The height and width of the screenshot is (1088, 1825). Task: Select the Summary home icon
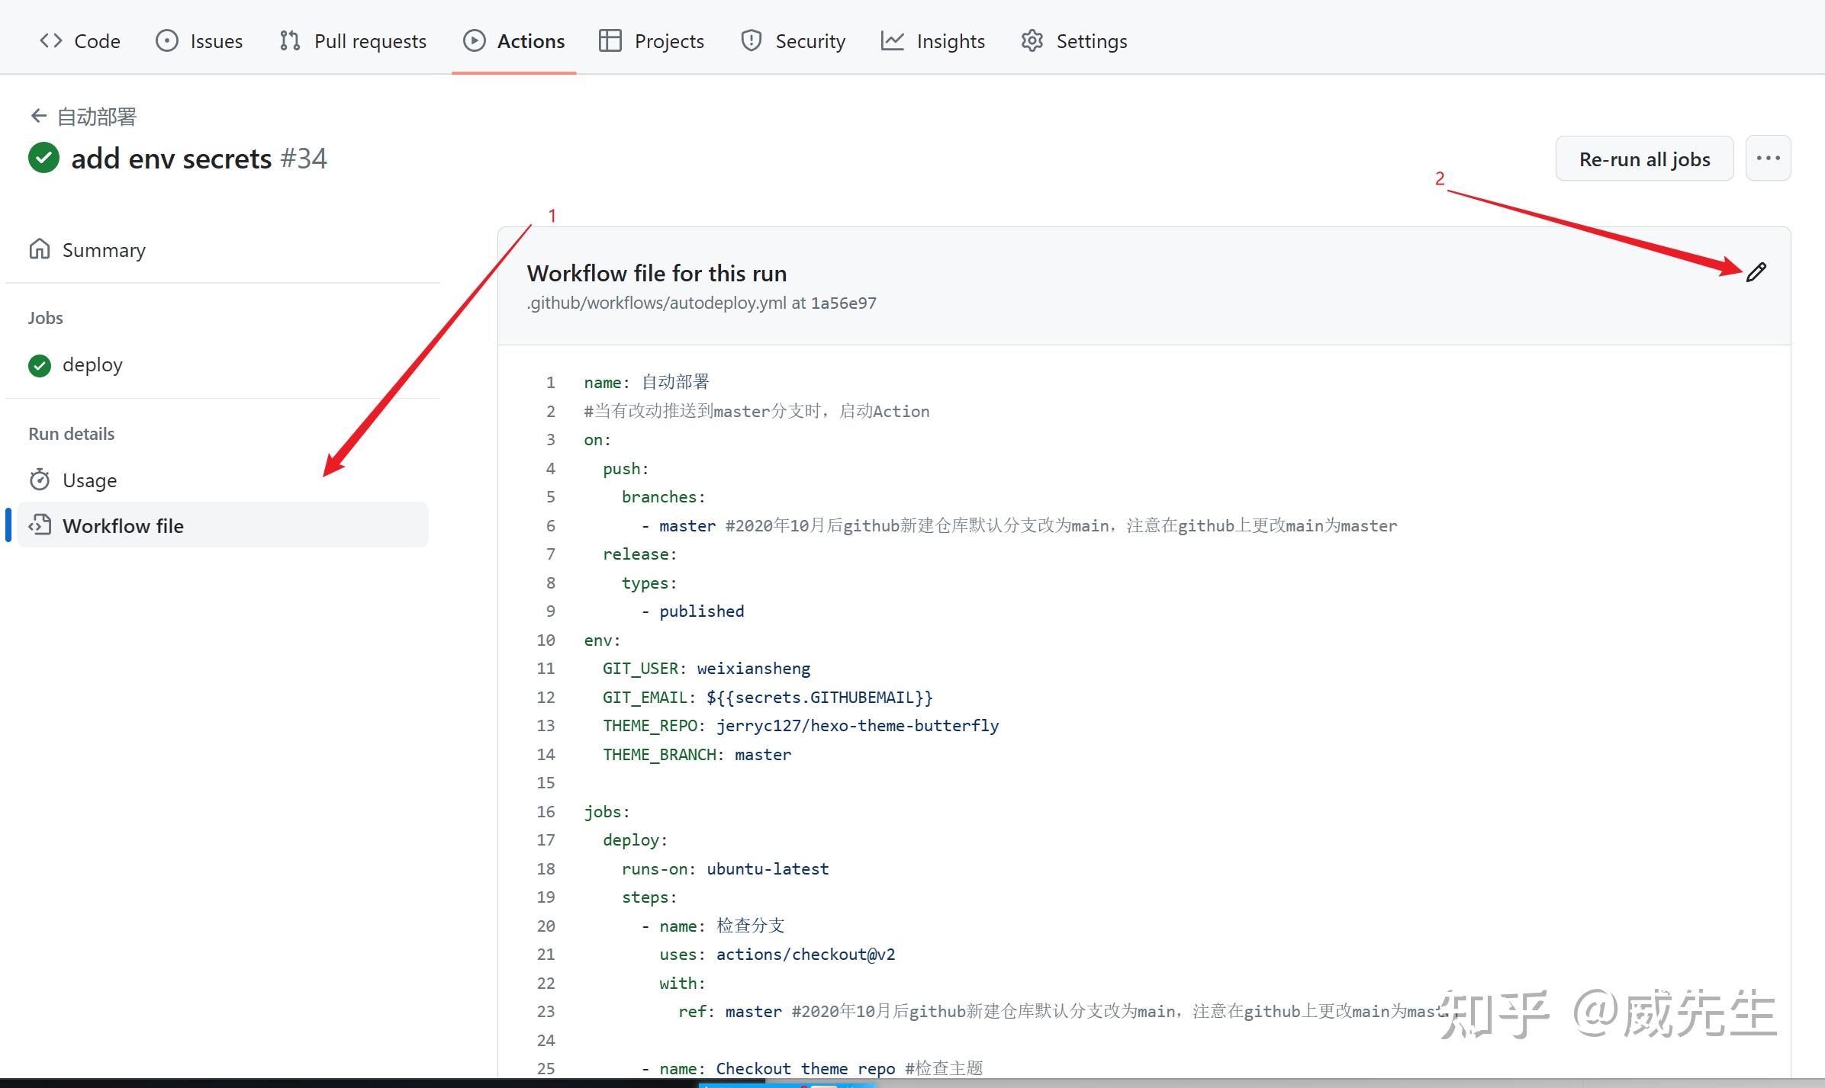point(40,249)
